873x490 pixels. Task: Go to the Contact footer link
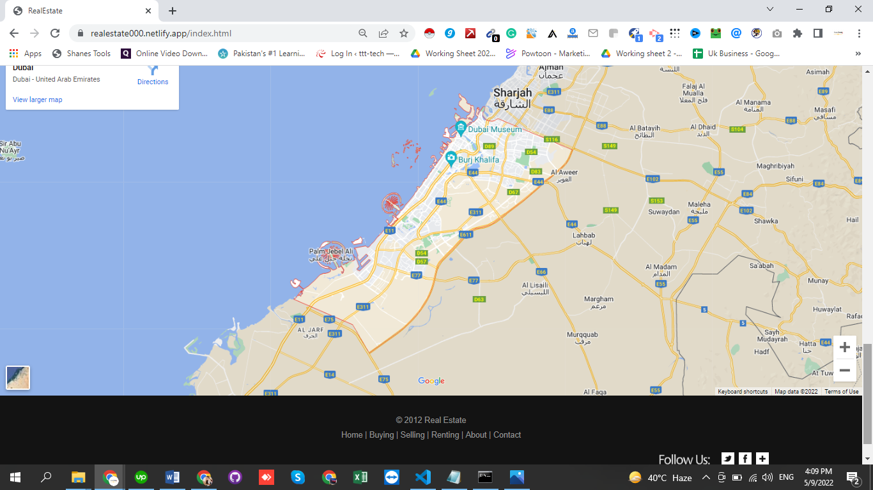(x=507, y=434)
